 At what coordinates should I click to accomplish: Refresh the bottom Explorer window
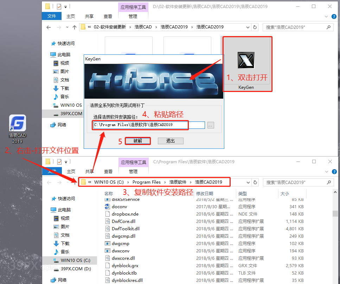coord(255,183)
